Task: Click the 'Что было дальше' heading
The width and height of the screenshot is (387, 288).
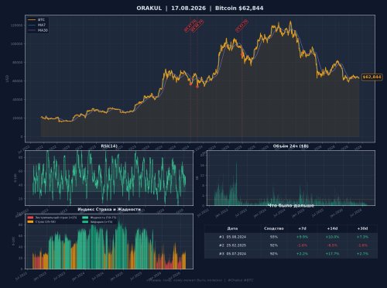Action: coord(291,205)
